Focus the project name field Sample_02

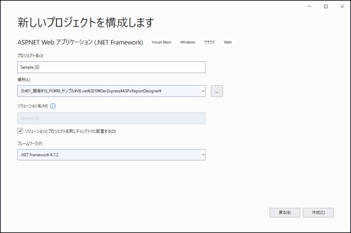click(x=111, y=67)
